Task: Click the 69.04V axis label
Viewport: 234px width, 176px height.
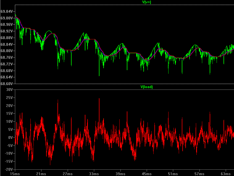Action: coord(7,11)
